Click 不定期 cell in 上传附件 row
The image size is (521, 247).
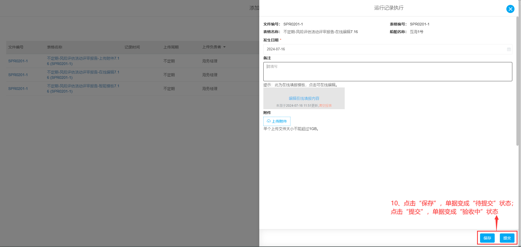169,61
